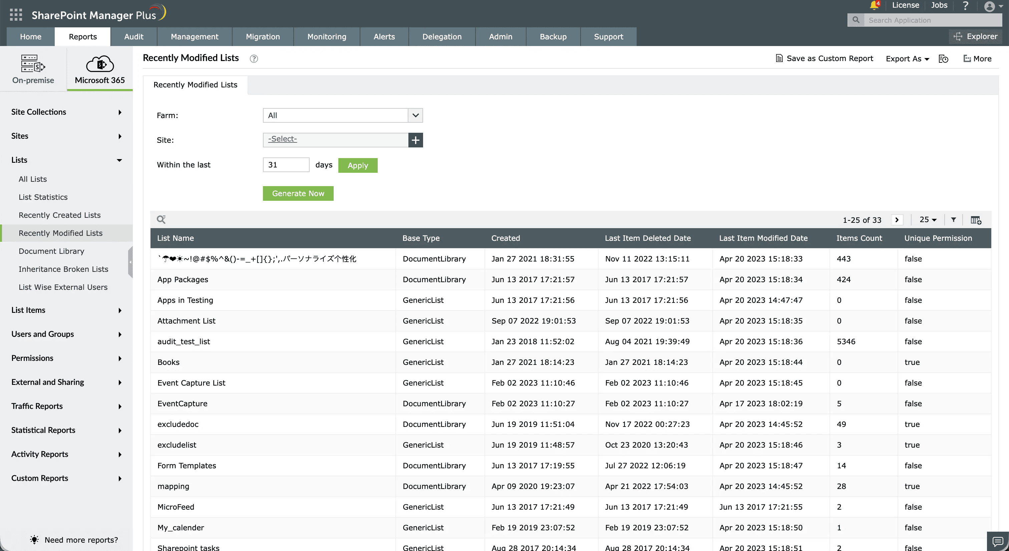Switch to Audit tab

[x=133, y=37]
